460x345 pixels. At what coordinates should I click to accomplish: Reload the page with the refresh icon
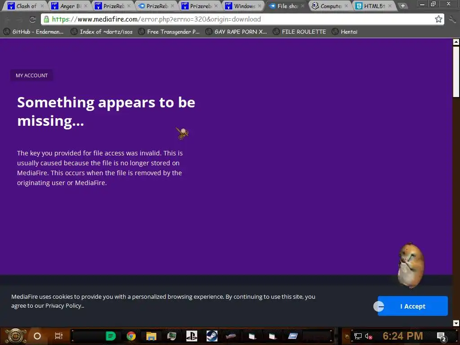[x=32, y=19]
